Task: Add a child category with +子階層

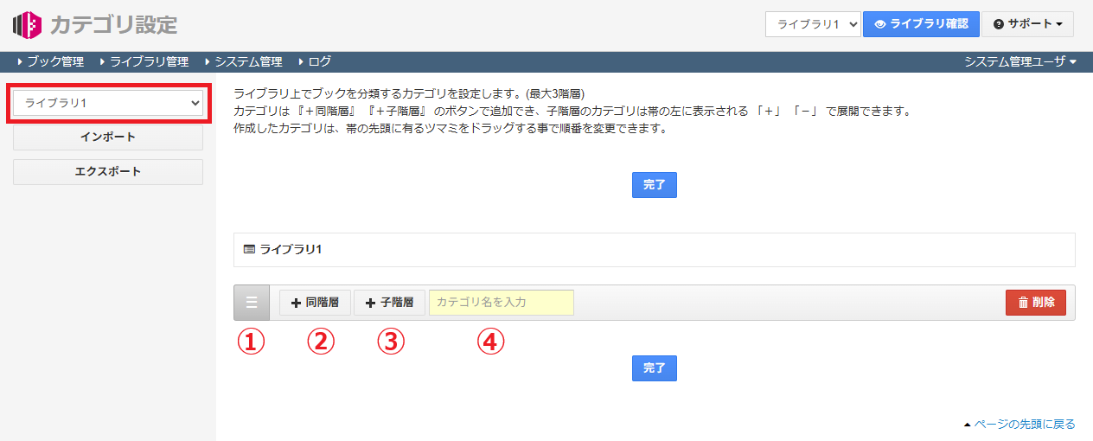Action: (389, 303)
